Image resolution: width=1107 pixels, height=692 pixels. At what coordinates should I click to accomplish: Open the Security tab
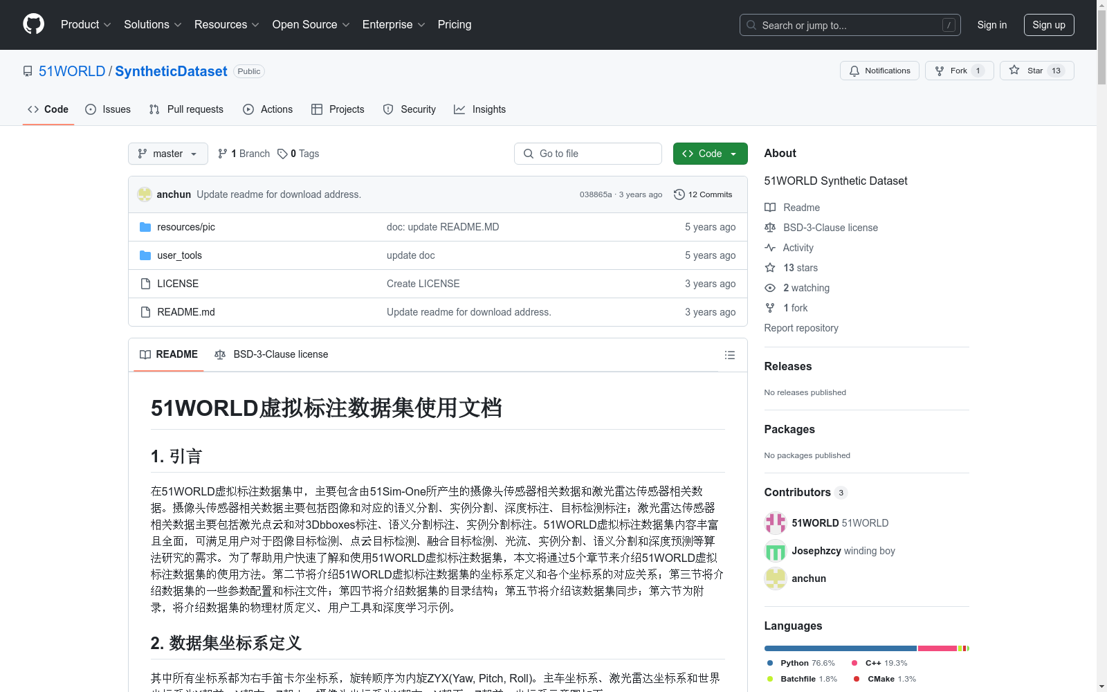(x=410, y=109)
